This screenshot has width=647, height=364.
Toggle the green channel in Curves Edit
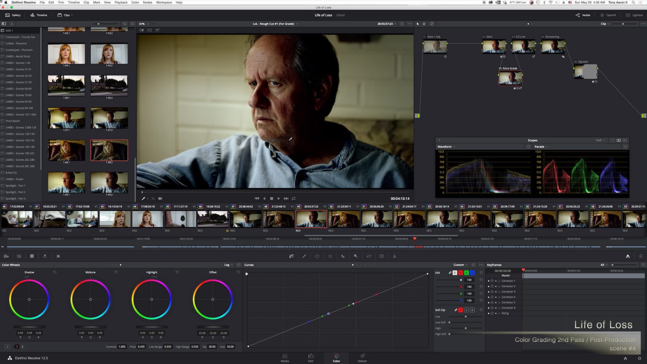point(466,273)
